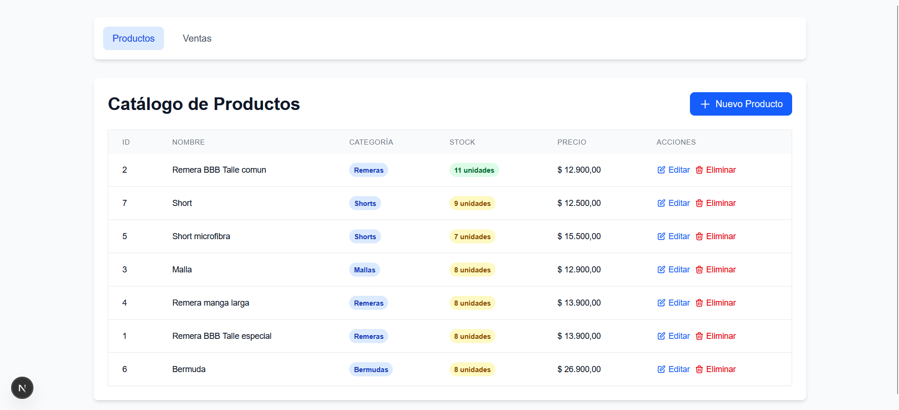Click the Bermudas category badge
Screen dimensions: 899x410
[x=371, y=369]
